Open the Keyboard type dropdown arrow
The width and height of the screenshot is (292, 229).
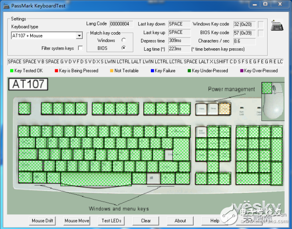point(79,36)
